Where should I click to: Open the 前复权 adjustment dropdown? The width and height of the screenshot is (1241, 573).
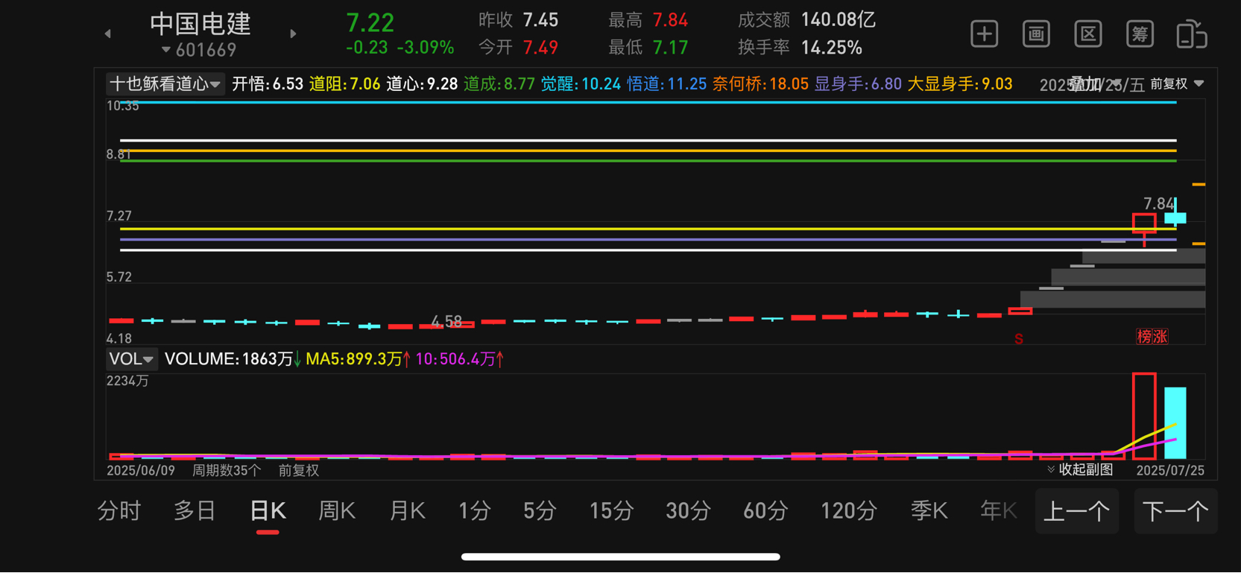1176,84
